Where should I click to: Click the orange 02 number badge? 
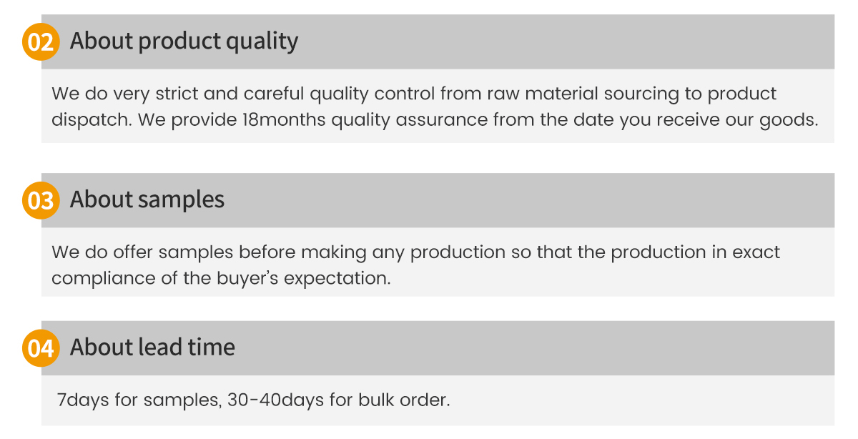41,42
